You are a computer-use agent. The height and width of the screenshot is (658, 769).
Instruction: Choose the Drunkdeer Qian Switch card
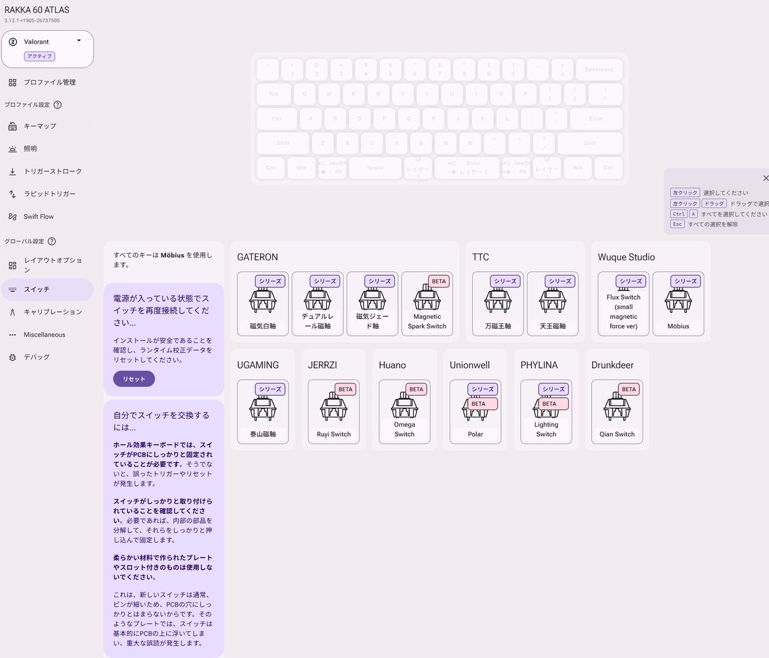(617, 412)
